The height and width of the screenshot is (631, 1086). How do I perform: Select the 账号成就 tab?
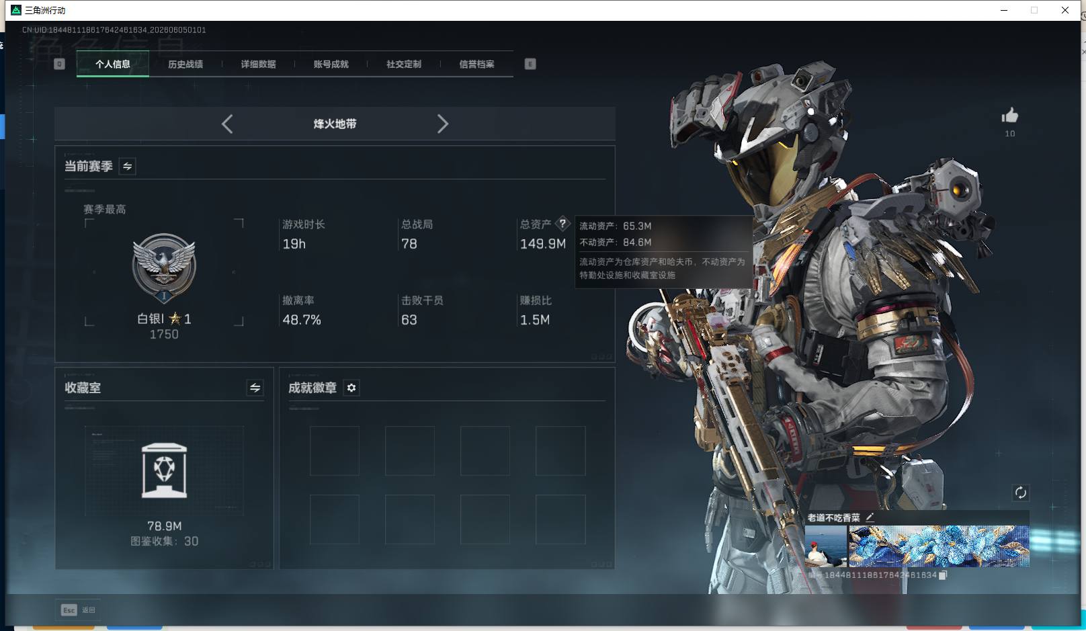(x=331, y=65)
